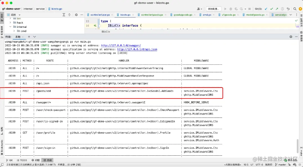Open project panel settings gear
Image resolution: width=303 pixels, height=167 pixels.
coord(76,15)
